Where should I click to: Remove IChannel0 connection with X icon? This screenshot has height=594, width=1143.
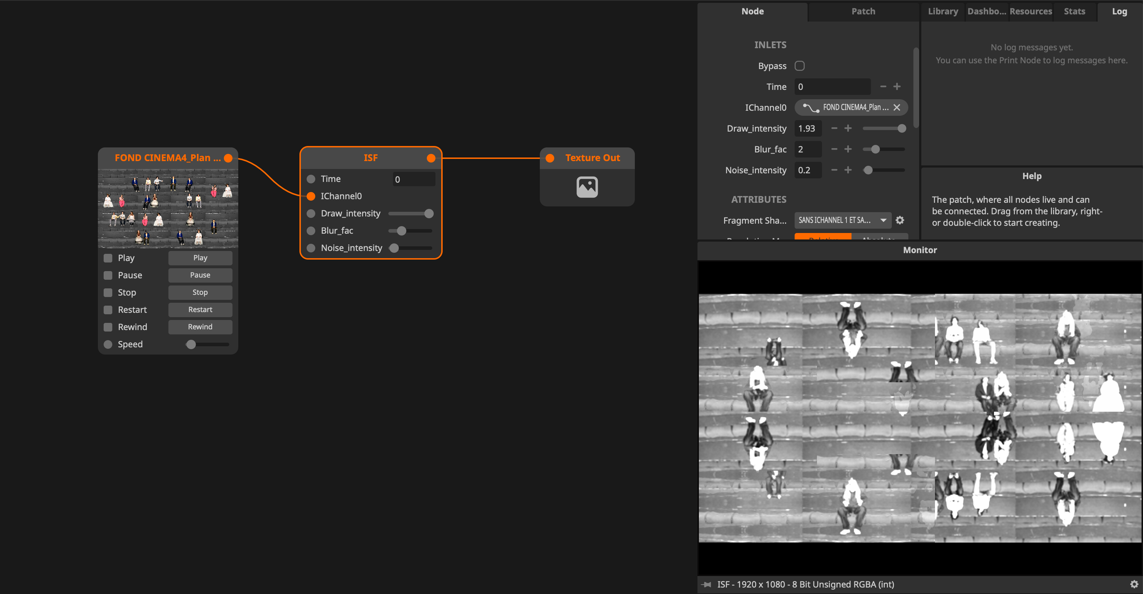point(897,107)
